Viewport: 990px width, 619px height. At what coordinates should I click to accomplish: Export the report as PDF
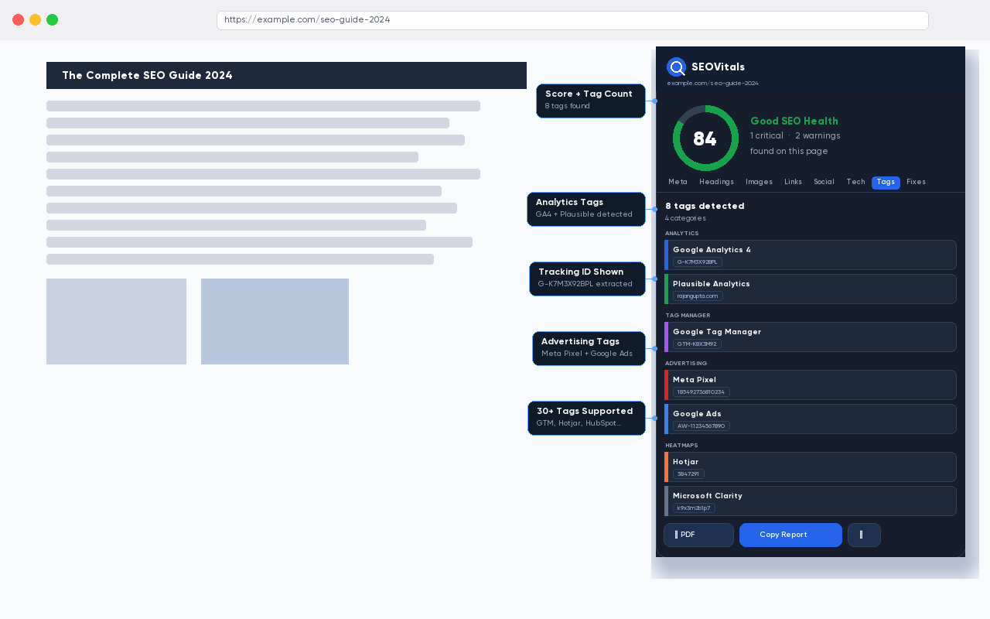698,535
